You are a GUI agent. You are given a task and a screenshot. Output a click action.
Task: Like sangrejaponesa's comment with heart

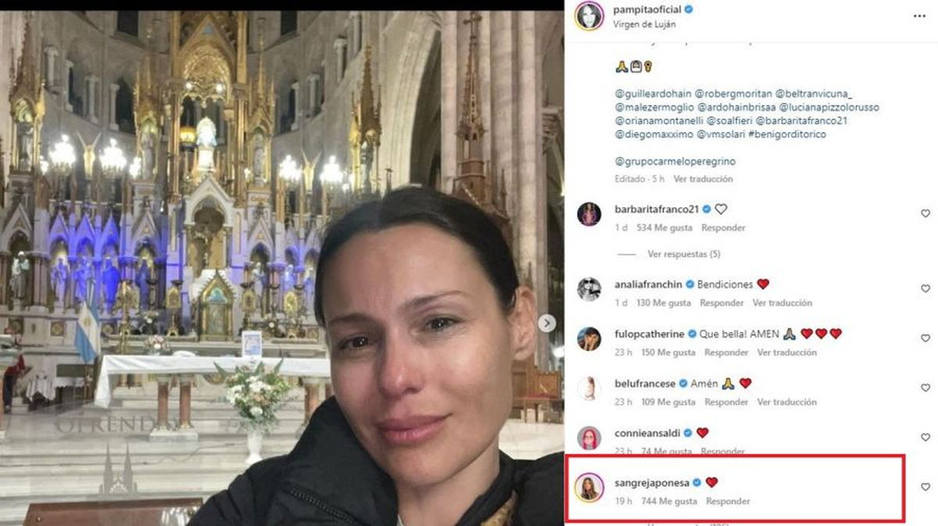(925, 487)
